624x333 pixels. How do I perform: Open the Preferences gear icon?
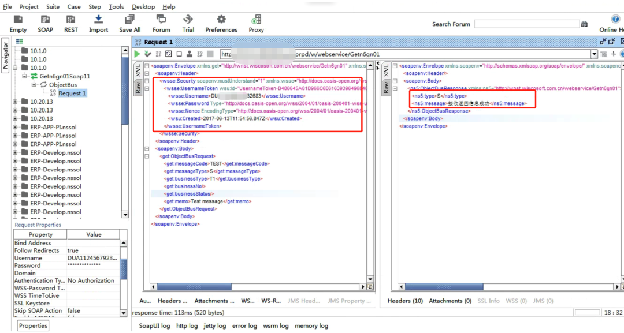(221, 19)
